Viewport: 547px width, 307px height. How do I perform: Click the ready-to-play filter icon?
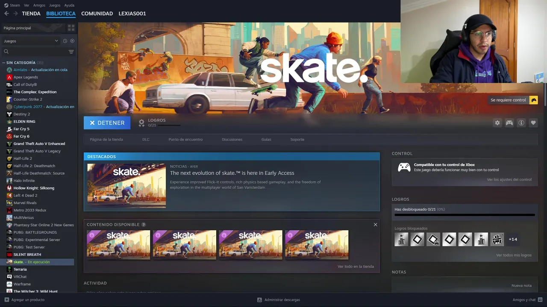pos(72,41)
